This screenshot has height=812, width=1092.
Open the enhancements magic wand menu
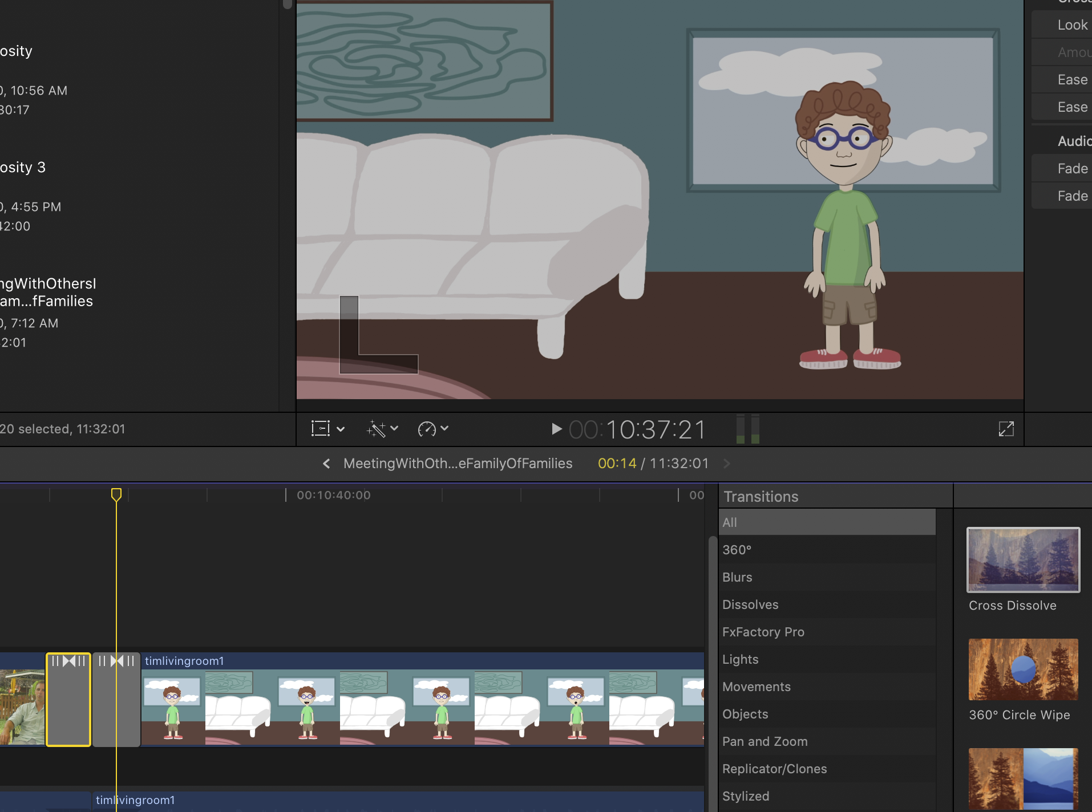(x=376, y=429)
